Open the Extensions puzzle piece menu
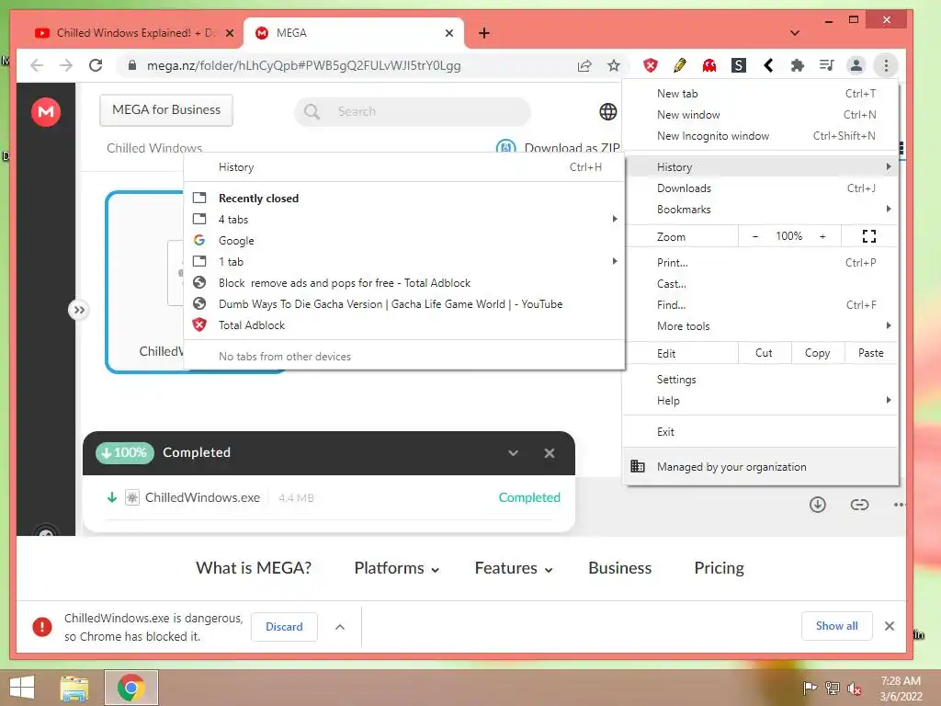This screenshot has height=706, width=941. pyautogui.click(x=798, y=65)
